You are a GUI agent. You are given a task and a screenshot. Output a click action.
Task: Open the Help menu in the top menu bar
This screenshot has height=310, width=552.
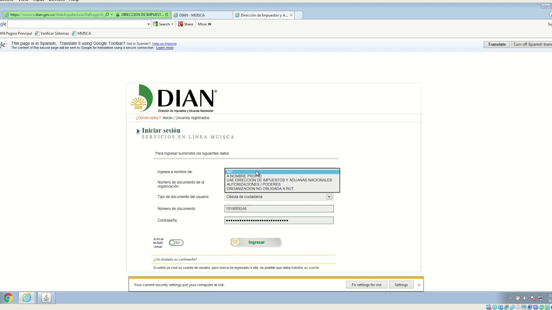pos(74,1)
